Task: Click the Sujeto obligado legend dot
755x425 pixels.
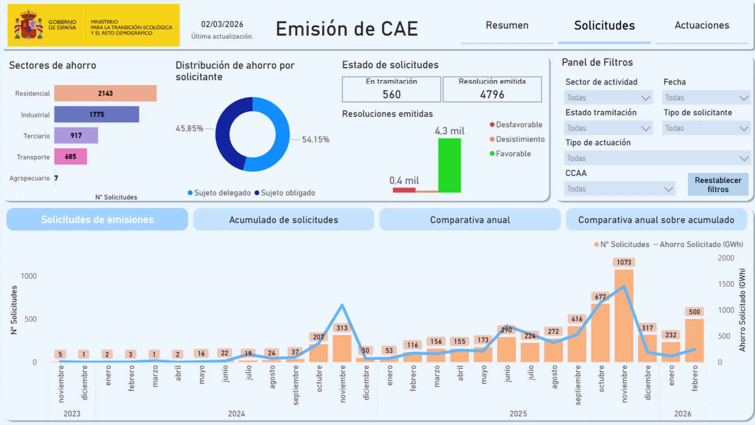Action: (x=257, y=193)
